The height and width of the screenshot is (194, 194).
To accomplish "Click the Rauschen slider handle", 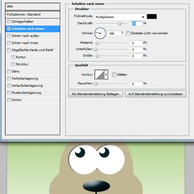I will pyautogui.click(x=96, y=84).
